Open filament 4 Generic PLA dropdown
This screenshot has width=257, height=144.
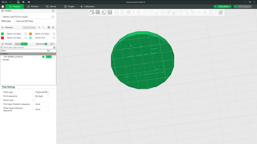click(x=42, y=38)
